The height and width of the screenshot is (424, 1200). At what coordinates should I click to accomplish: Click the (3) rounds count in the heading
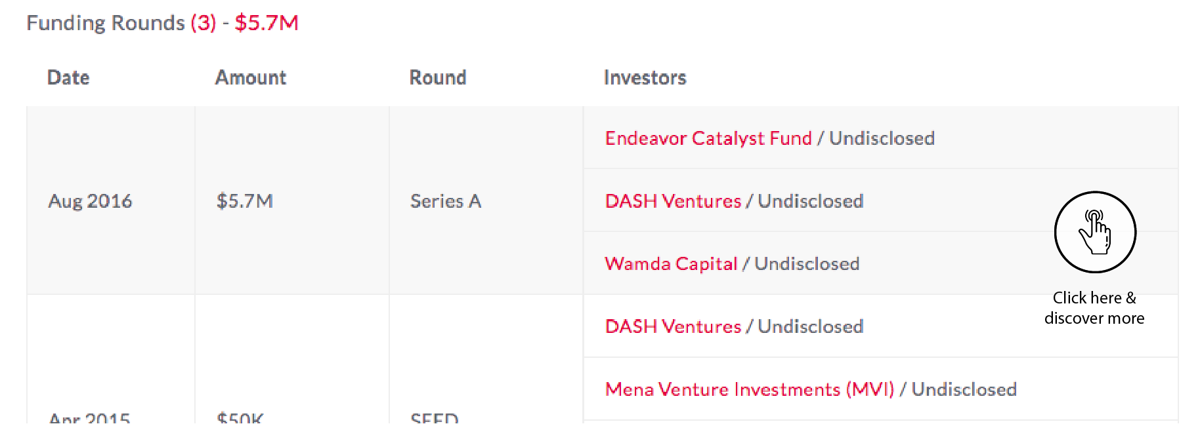(x=203, y=23)
